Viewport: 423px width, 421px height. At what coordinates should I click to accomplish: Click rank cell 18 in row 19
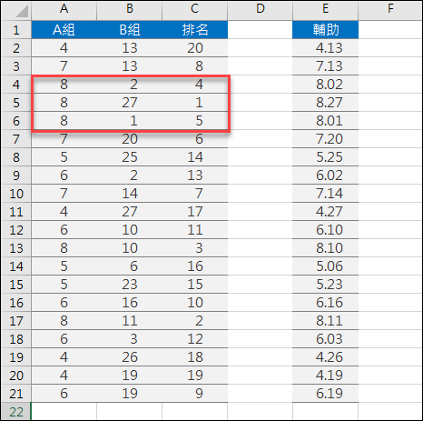point(195,357)
